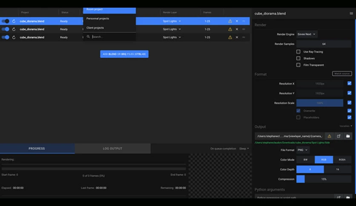Click the Render Samples field showing 64

click(324, 44)
